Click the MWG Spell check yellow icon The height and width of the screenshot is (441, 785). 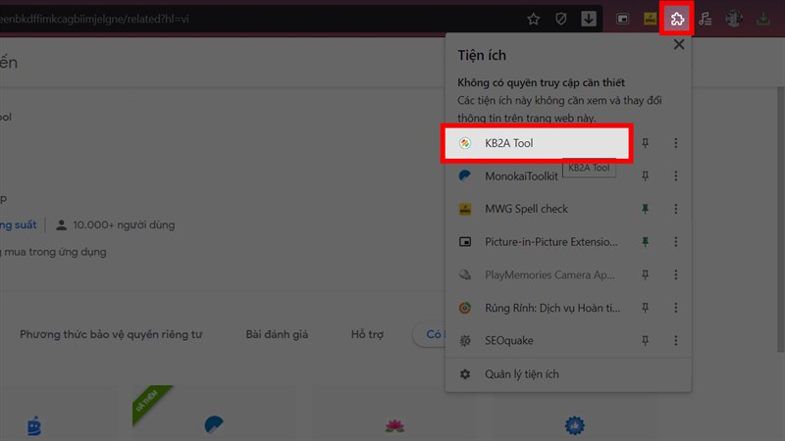pyautogui.click(x=465, y=209)
